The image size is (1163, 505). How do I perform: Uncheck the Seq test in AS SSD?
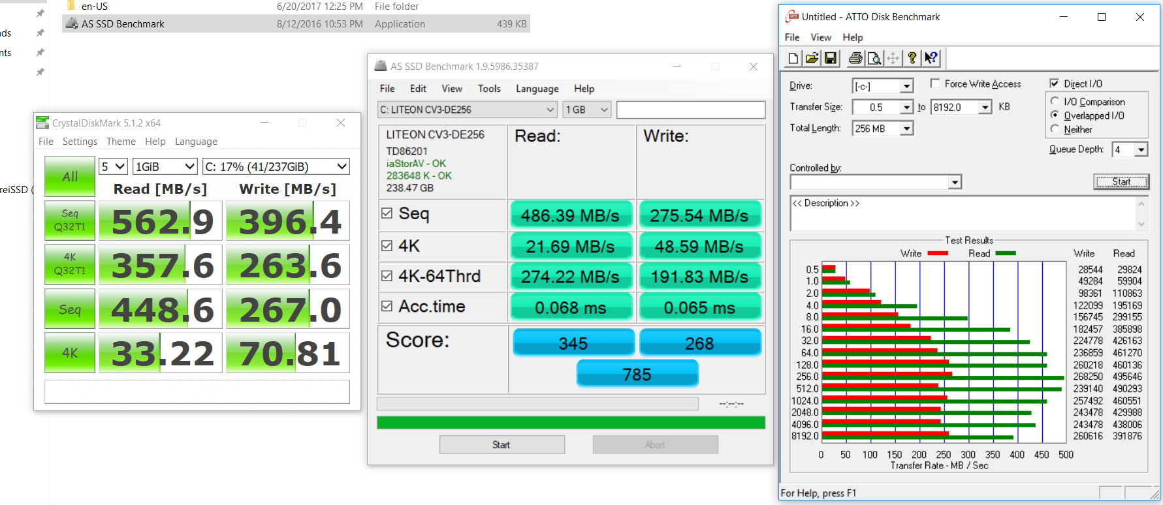click(387, 213)
